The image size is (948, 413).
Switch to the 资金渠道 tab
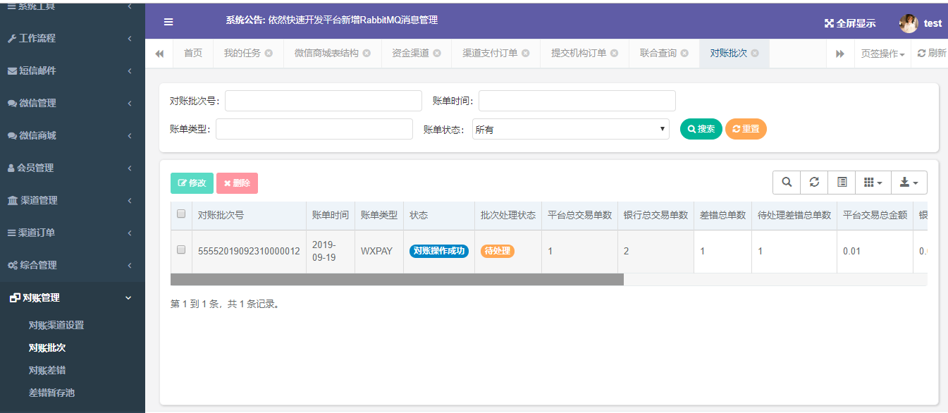pos(411,54)
